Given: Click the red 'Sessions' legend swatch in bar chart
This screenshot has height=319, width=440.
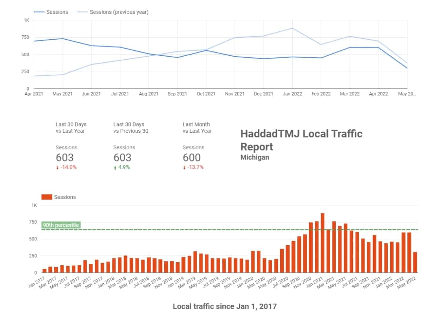Looking at the screenshot, I should click(47, 197).
